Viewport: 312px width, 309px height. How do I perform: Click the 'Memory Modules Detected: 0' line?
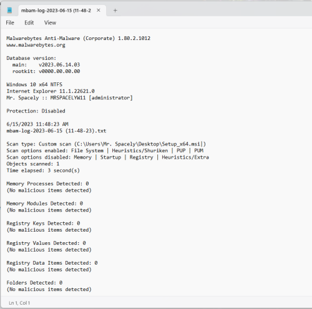point(45,204)
